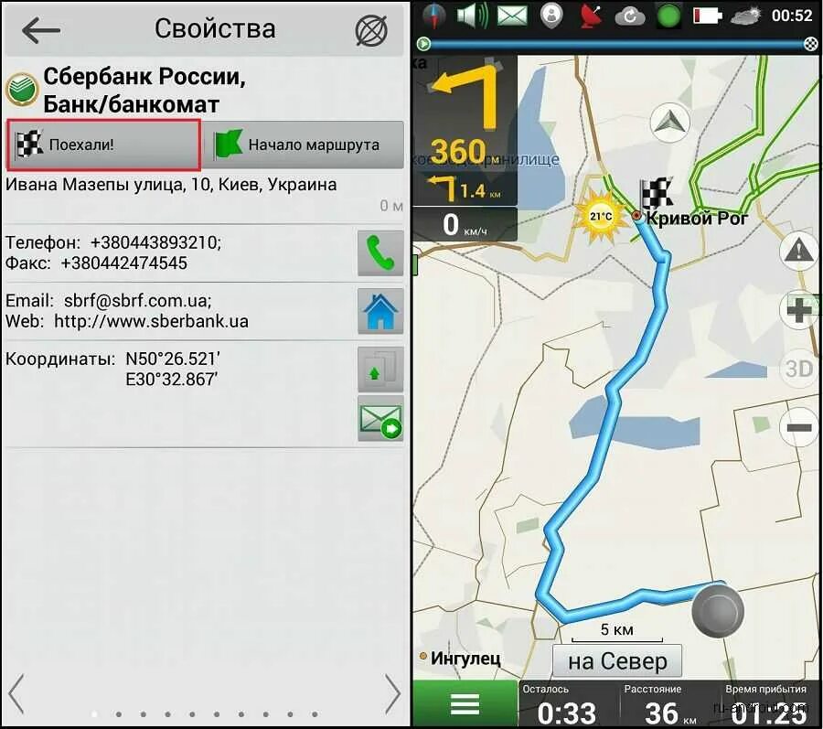Open main menu with the green hamburger button
Image resolution: width=823 pixels, height=729 pixels.
(465, 703)
